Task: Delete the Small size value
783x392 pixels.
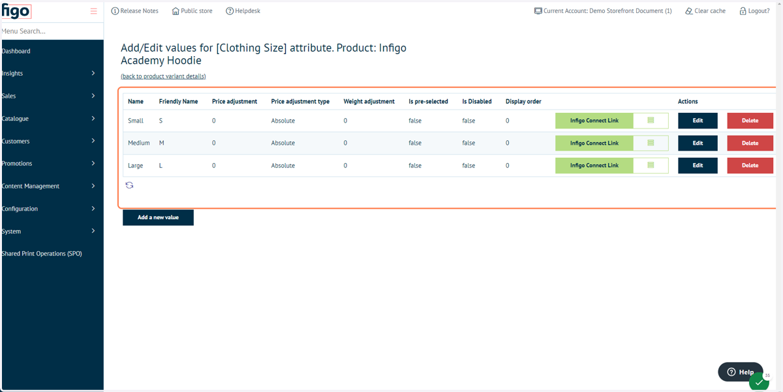Action: [x=750, y=121]
